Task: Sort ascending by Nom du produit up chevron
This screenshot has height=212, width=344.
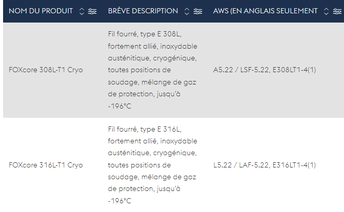Action: (82, 9)
